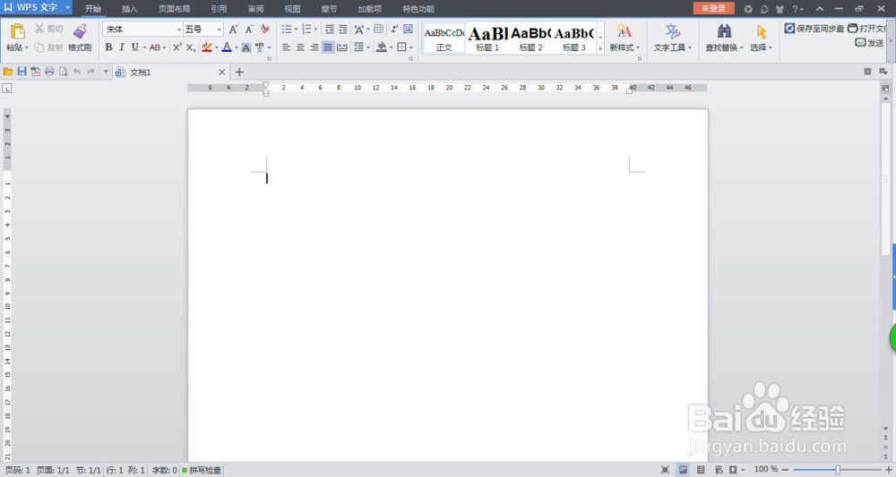Set right text alignment
The image size is (896, 477).
point(314,47)
